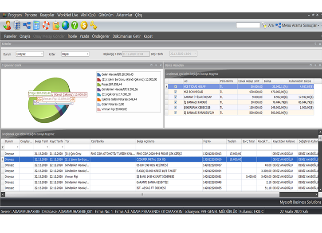Click the menu search input field
This screenshot has width=322, height=233.
point(248,25)
